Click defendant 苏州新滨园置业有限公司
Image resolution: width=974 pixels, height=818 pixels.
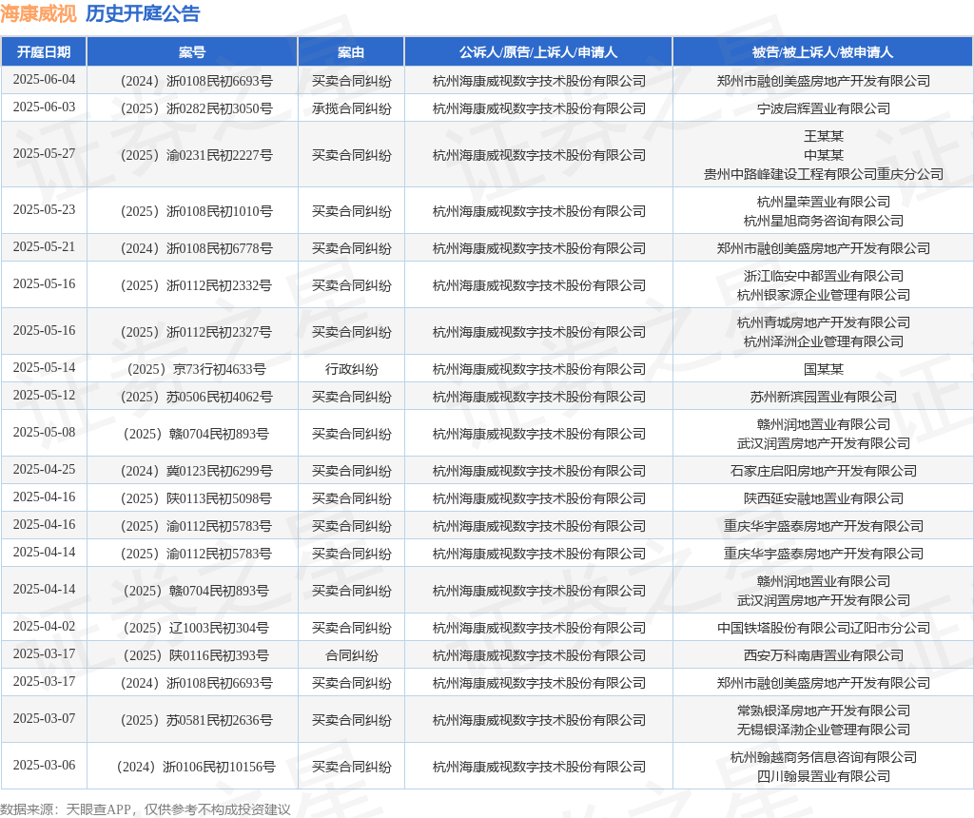(x=824, y=397)
